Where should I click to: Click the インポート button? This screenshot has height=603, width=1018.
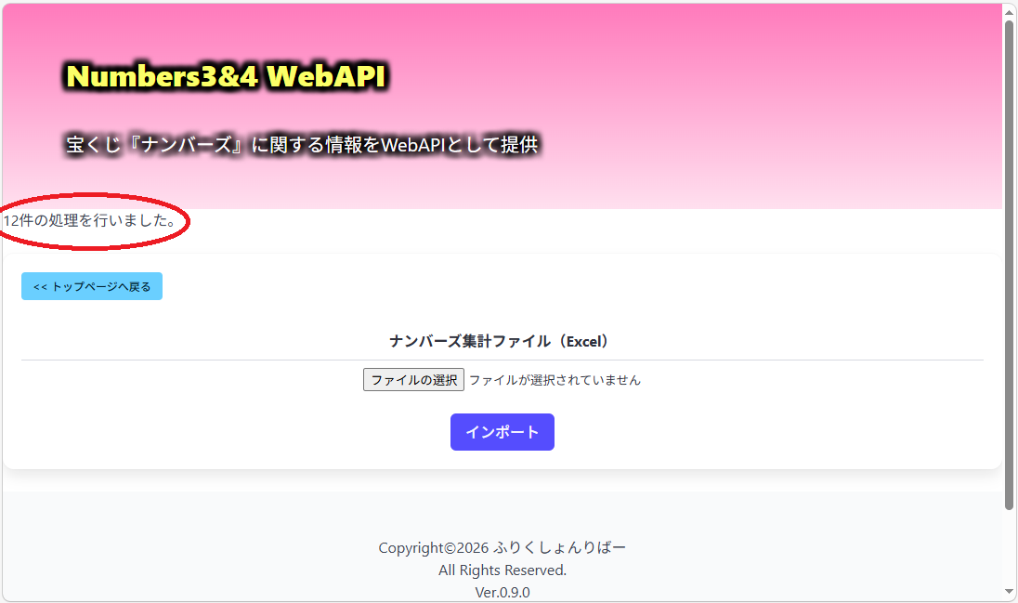pyautogui.click(x=502, y=431)
